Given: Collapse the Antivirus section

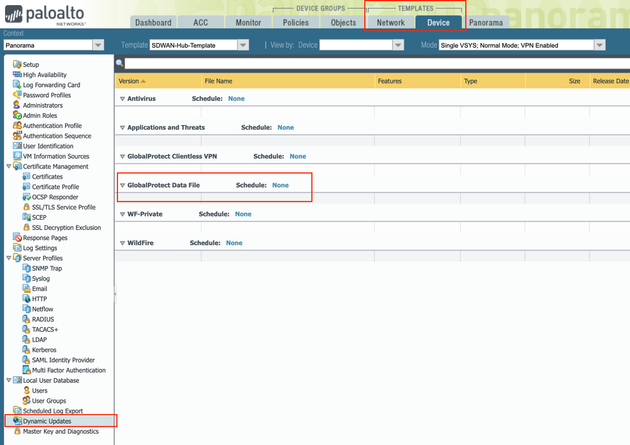Looking at the screenshot, I should (x=122, y=99).
